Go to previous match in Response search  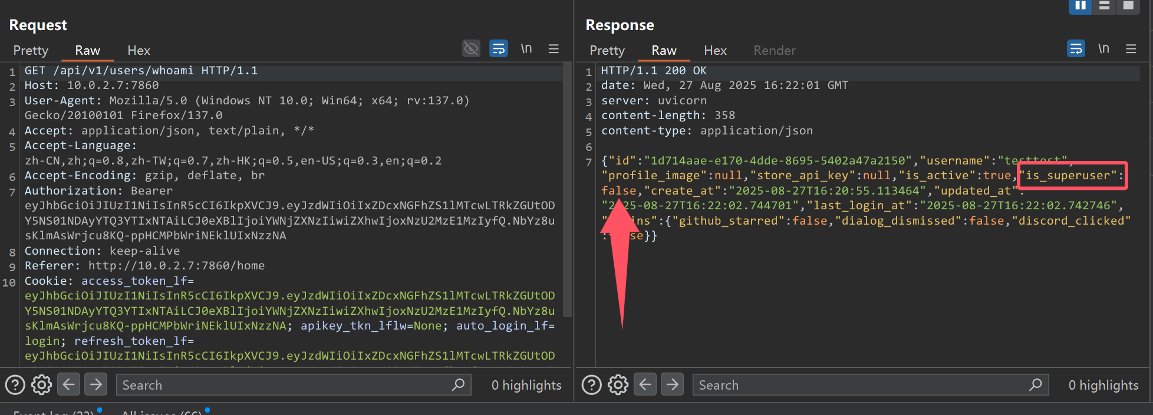pyautogui.click(x=645, y=385)
